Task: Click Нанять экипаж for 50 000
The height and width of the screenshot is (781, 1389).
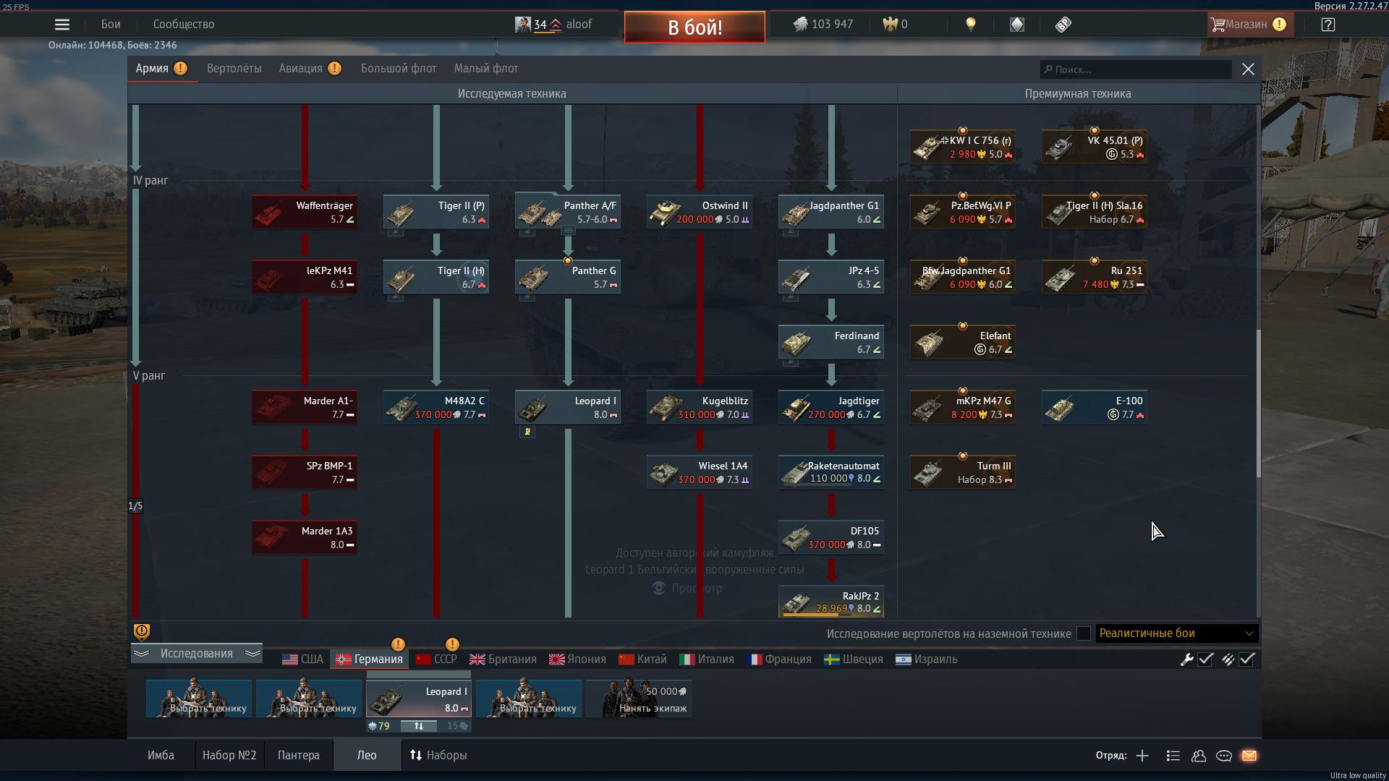Action: 639,699
